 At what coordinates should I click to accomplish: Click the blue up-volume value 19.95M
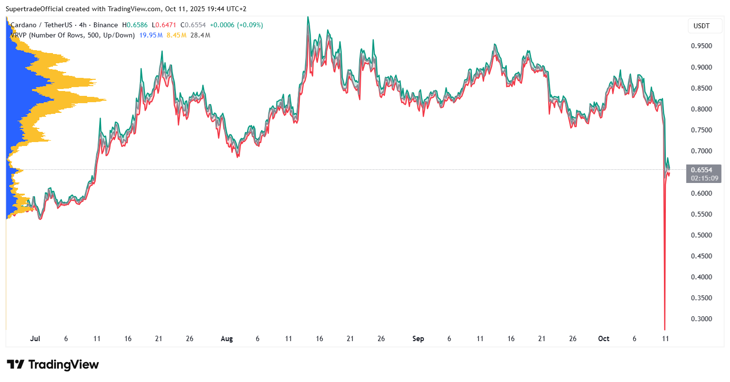pos(151,36)
